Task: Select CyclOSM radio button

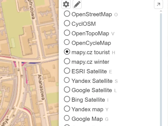Action: pyautogui.click(x=67, y=23)
